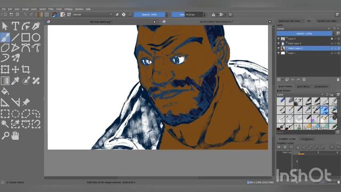This screenshot has height=192, width=341.
Task: Toggle vertical mirror mode
Action: pyautogui.click(x=222, y=14)
